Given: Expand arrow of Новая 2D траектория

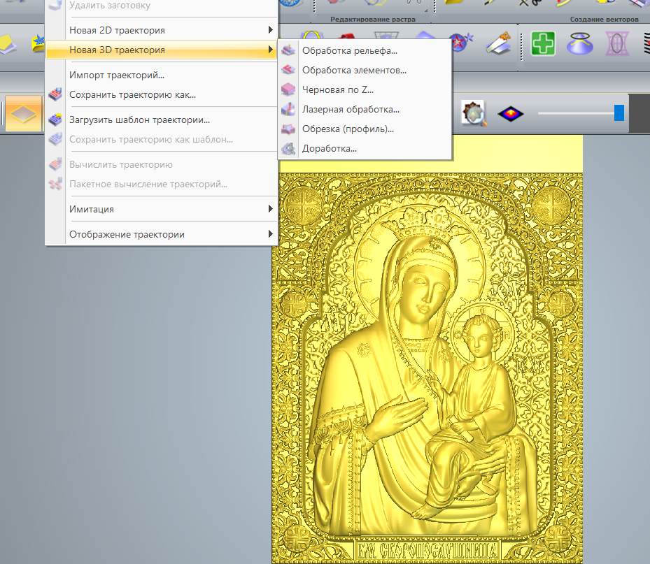Looking at the screenshot, I should 270,30.
